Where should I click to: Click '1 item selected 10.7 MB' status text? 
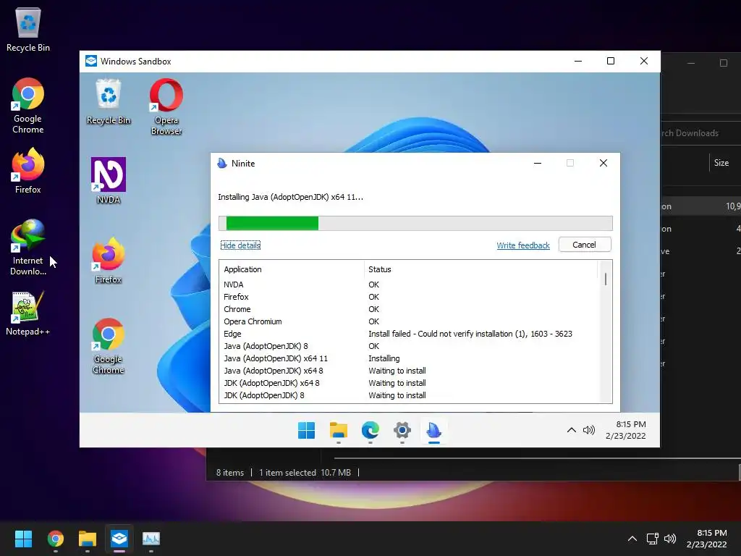point(305,472)
